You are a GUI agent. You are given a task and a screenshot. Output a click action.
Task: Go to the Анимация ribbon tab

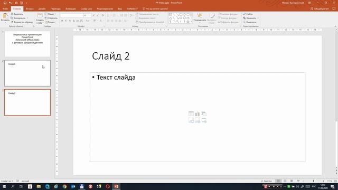click(x=71, y=9)
